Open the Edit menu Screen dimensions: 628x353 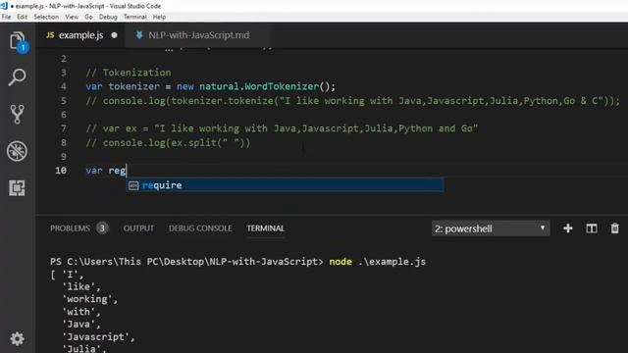pos(22,17)
